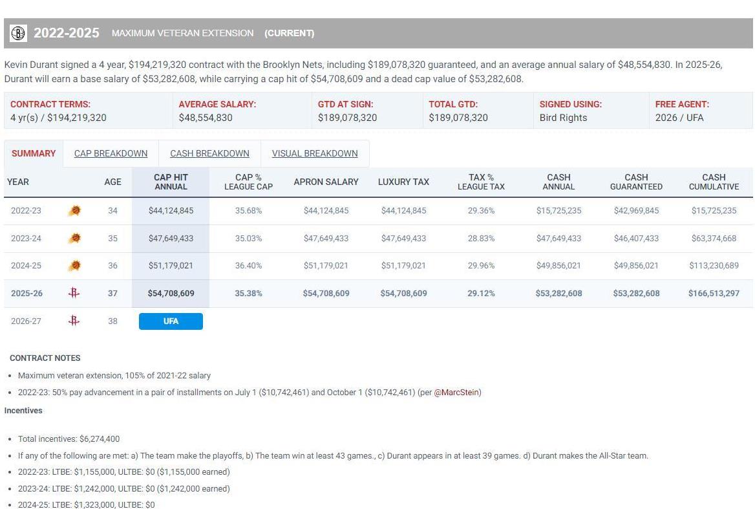Viewport: 755px width, 509px height.
Task: Click the Rockets logo for 2025-26
Action: [74, 293]
